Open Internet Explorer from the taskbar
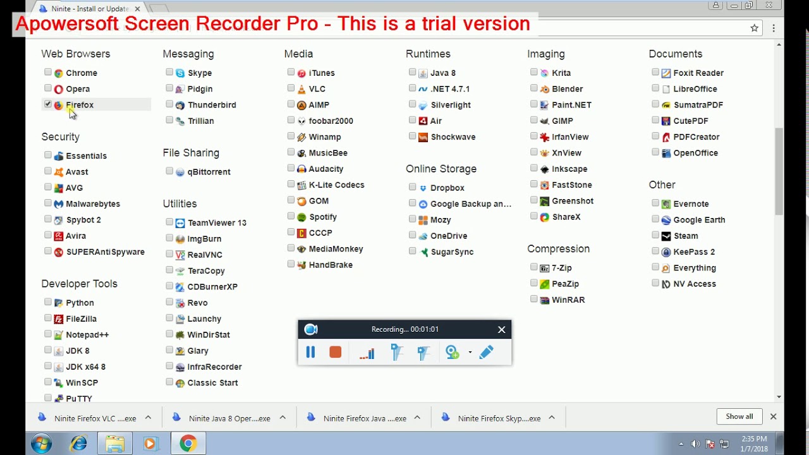Image resolution: width=809 pixels, height=455 pixels. click(x=79, y=444)
